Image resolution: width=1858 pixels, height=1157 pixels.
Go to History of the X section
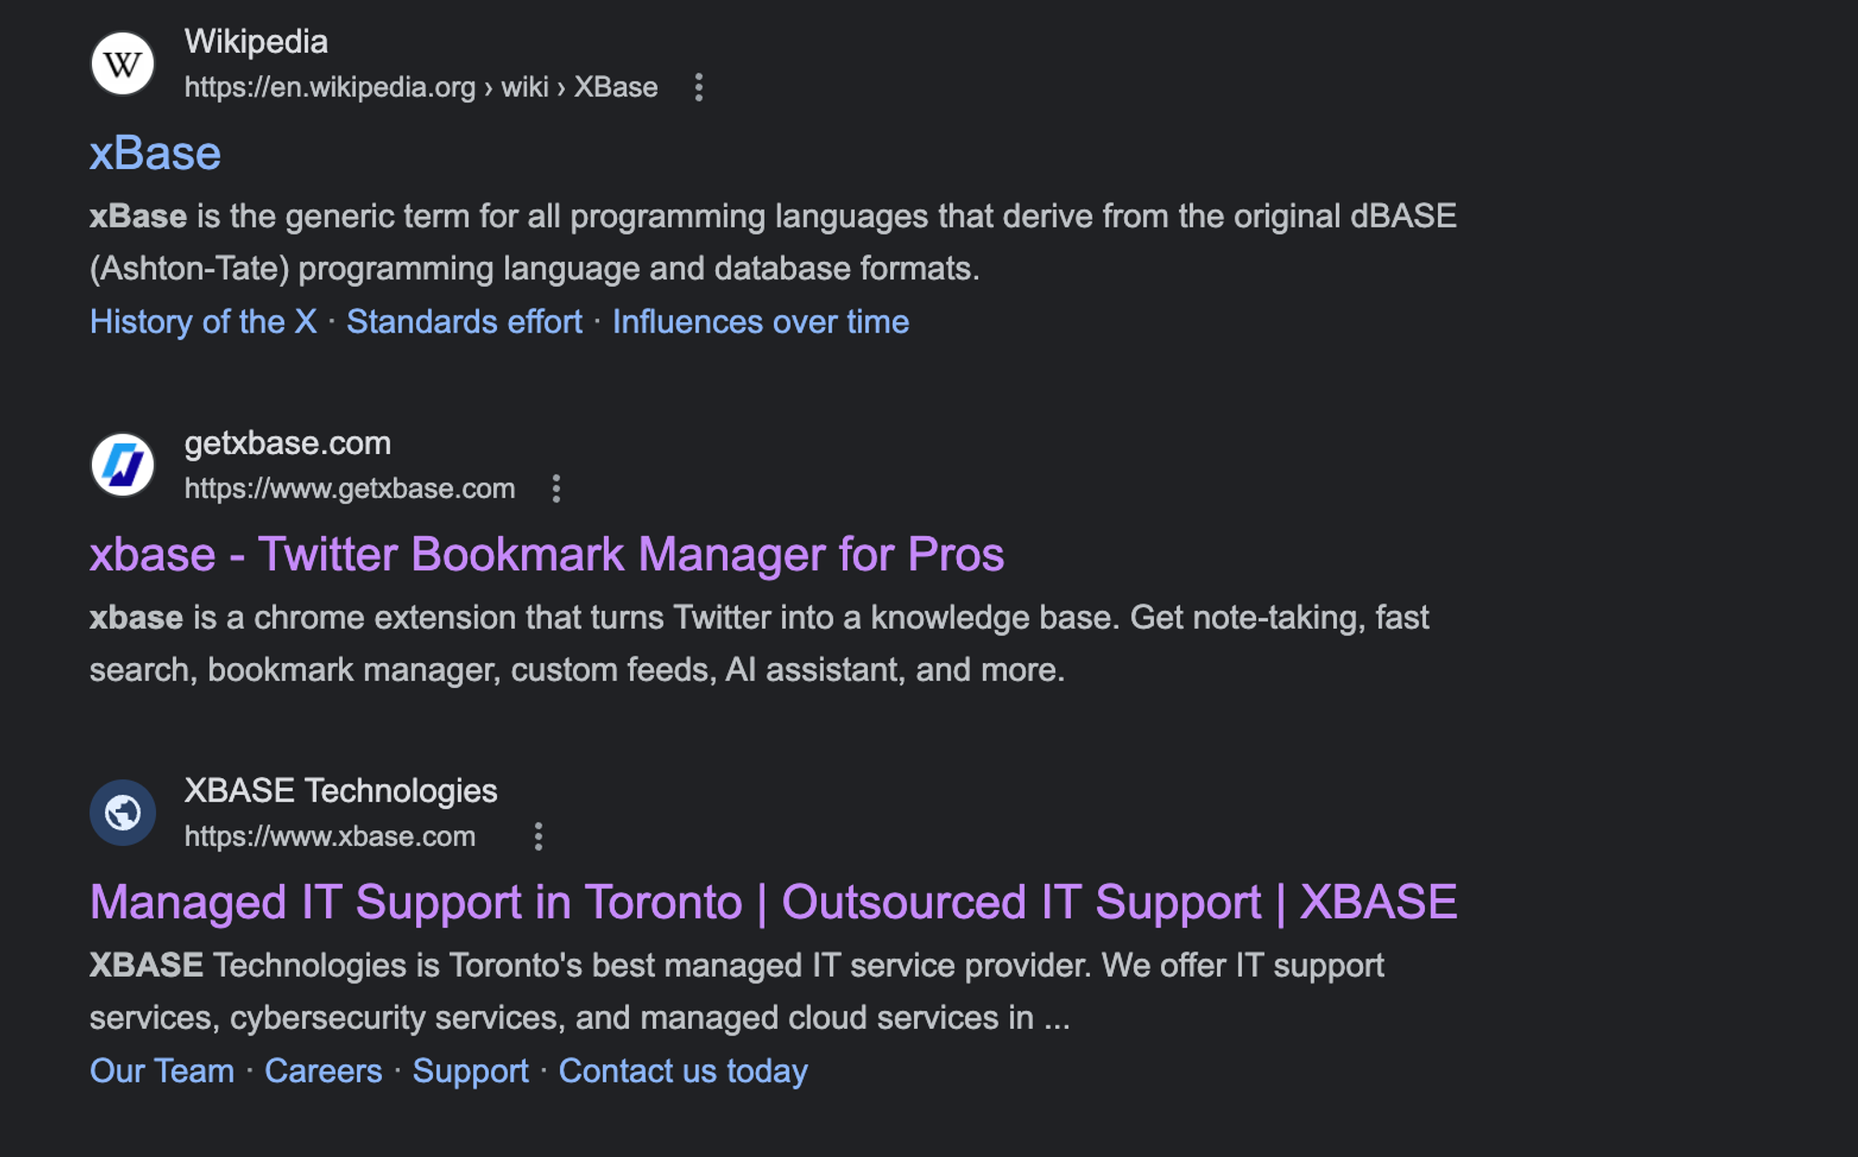203,322
